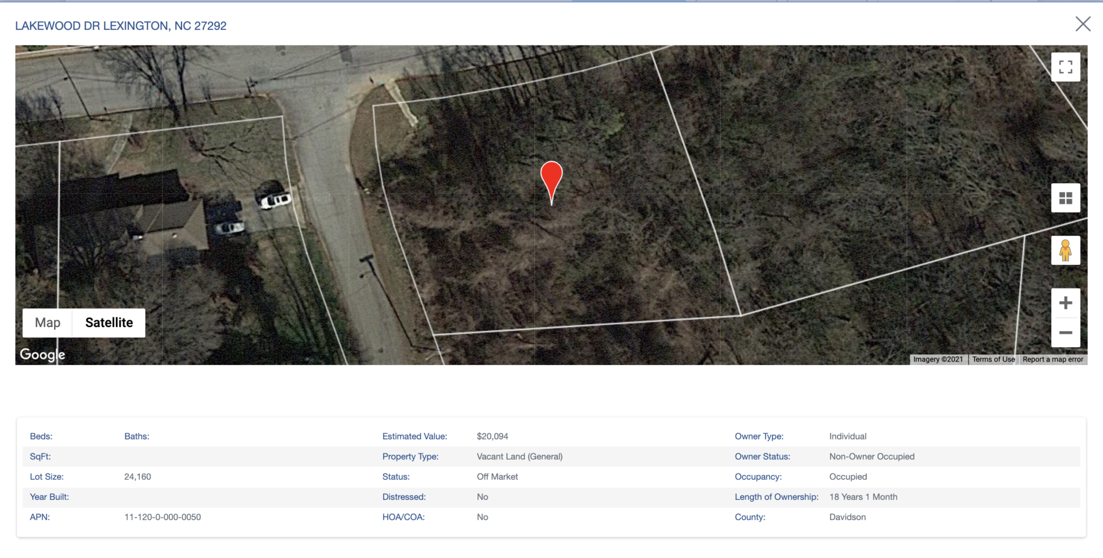Select the APN number 11-120-0-000-0050
This screenshot has height=558, width=1103.
coord(163,517)
